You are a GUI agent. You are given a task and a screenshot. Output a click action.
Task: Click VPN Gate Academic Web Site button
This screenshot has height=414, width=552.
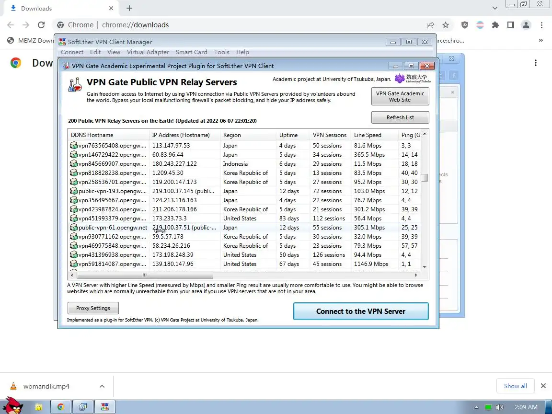click(400, 96)
